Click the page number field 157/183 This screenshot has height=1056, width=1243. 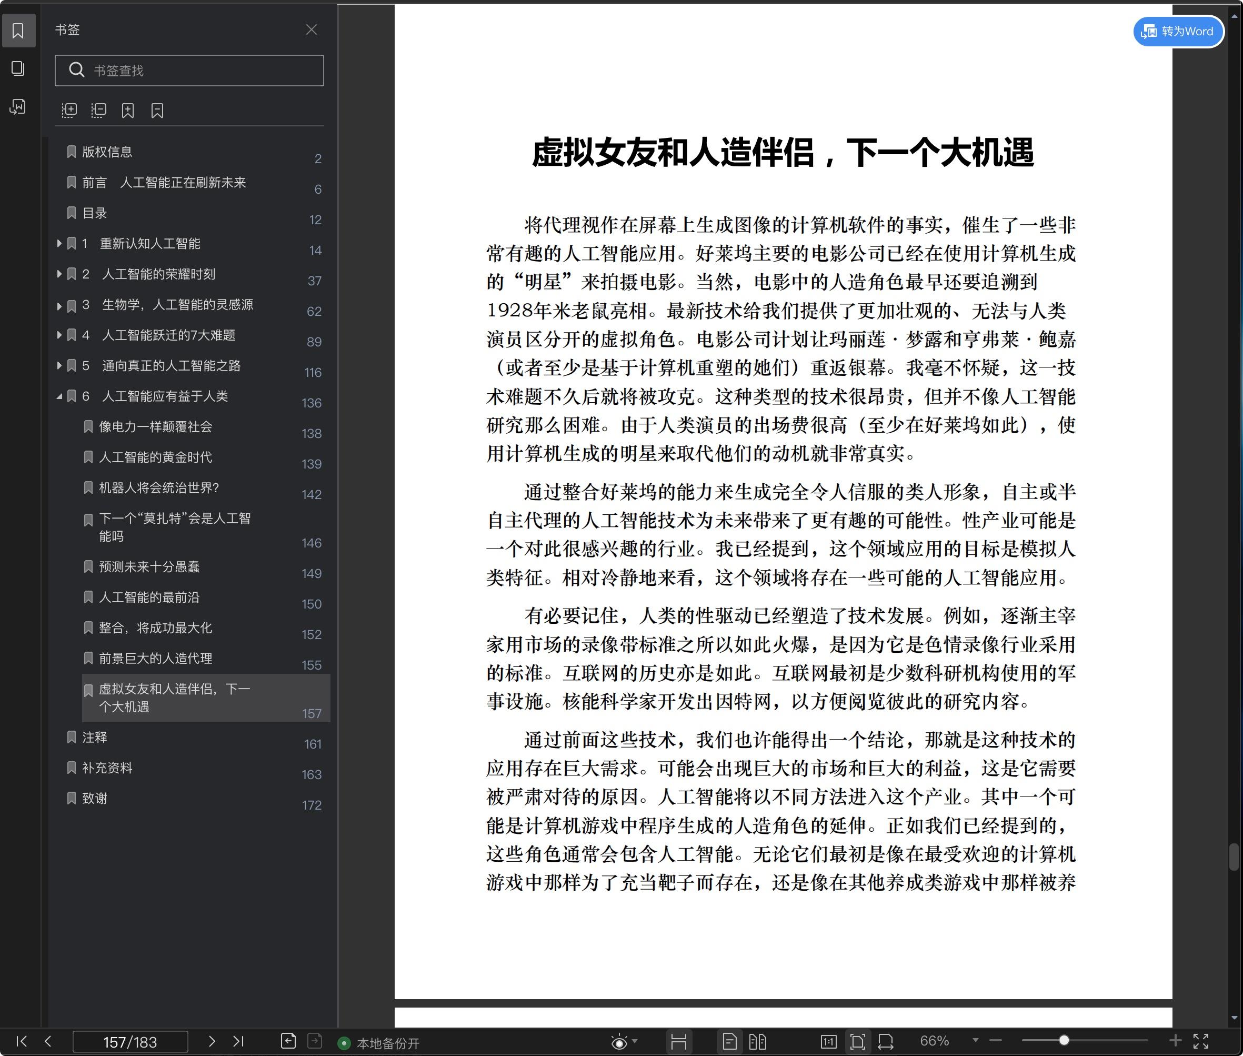click(x=130, y=1042)
